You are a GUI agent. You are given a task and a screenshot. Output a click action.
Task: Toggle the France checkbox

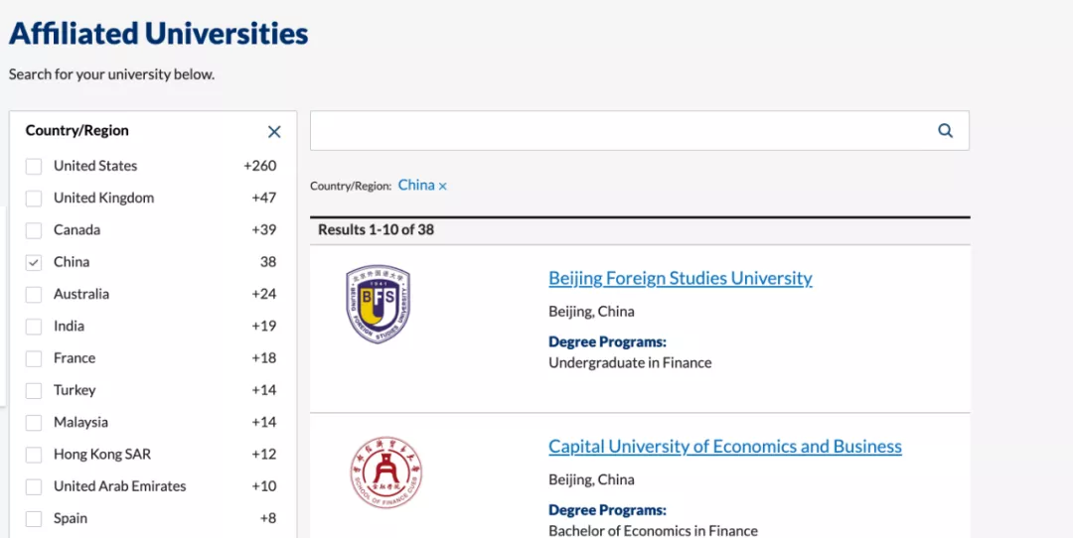(x=34, y=358)
